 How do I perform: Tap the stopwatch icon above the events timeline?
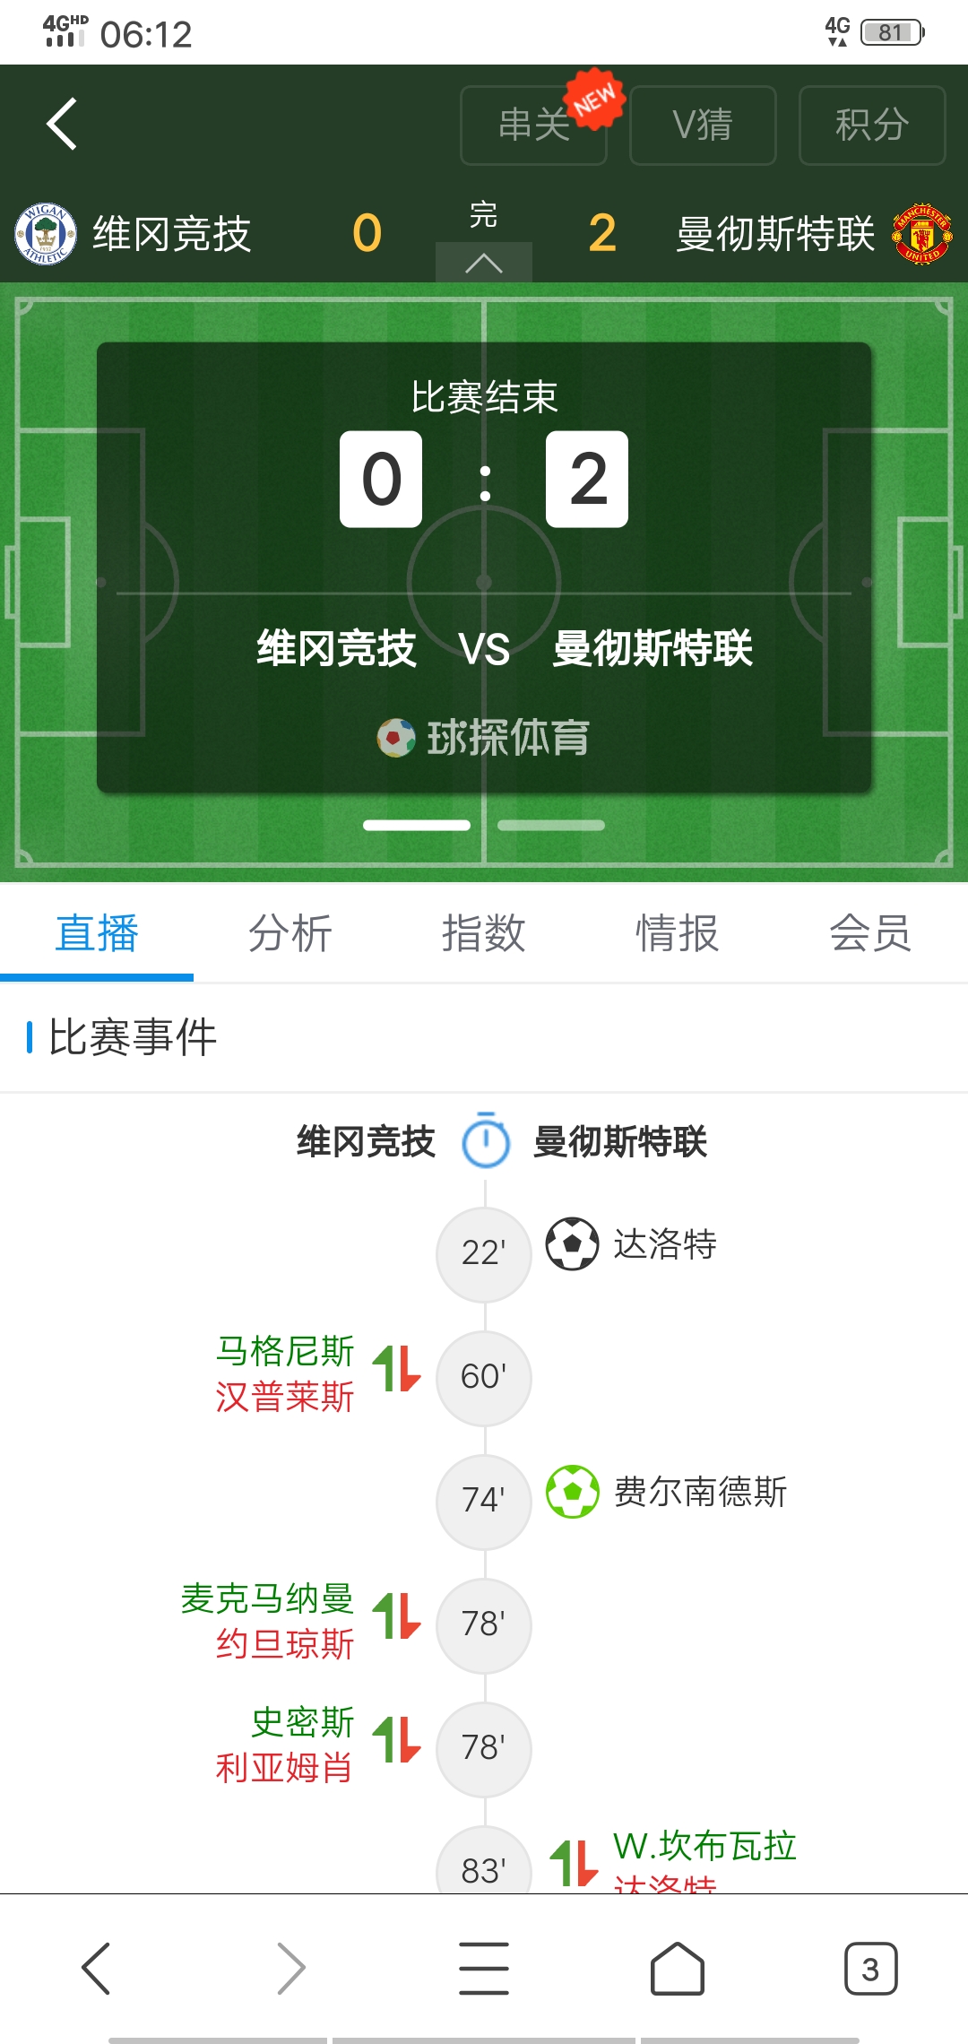[x=486, y=1141]
